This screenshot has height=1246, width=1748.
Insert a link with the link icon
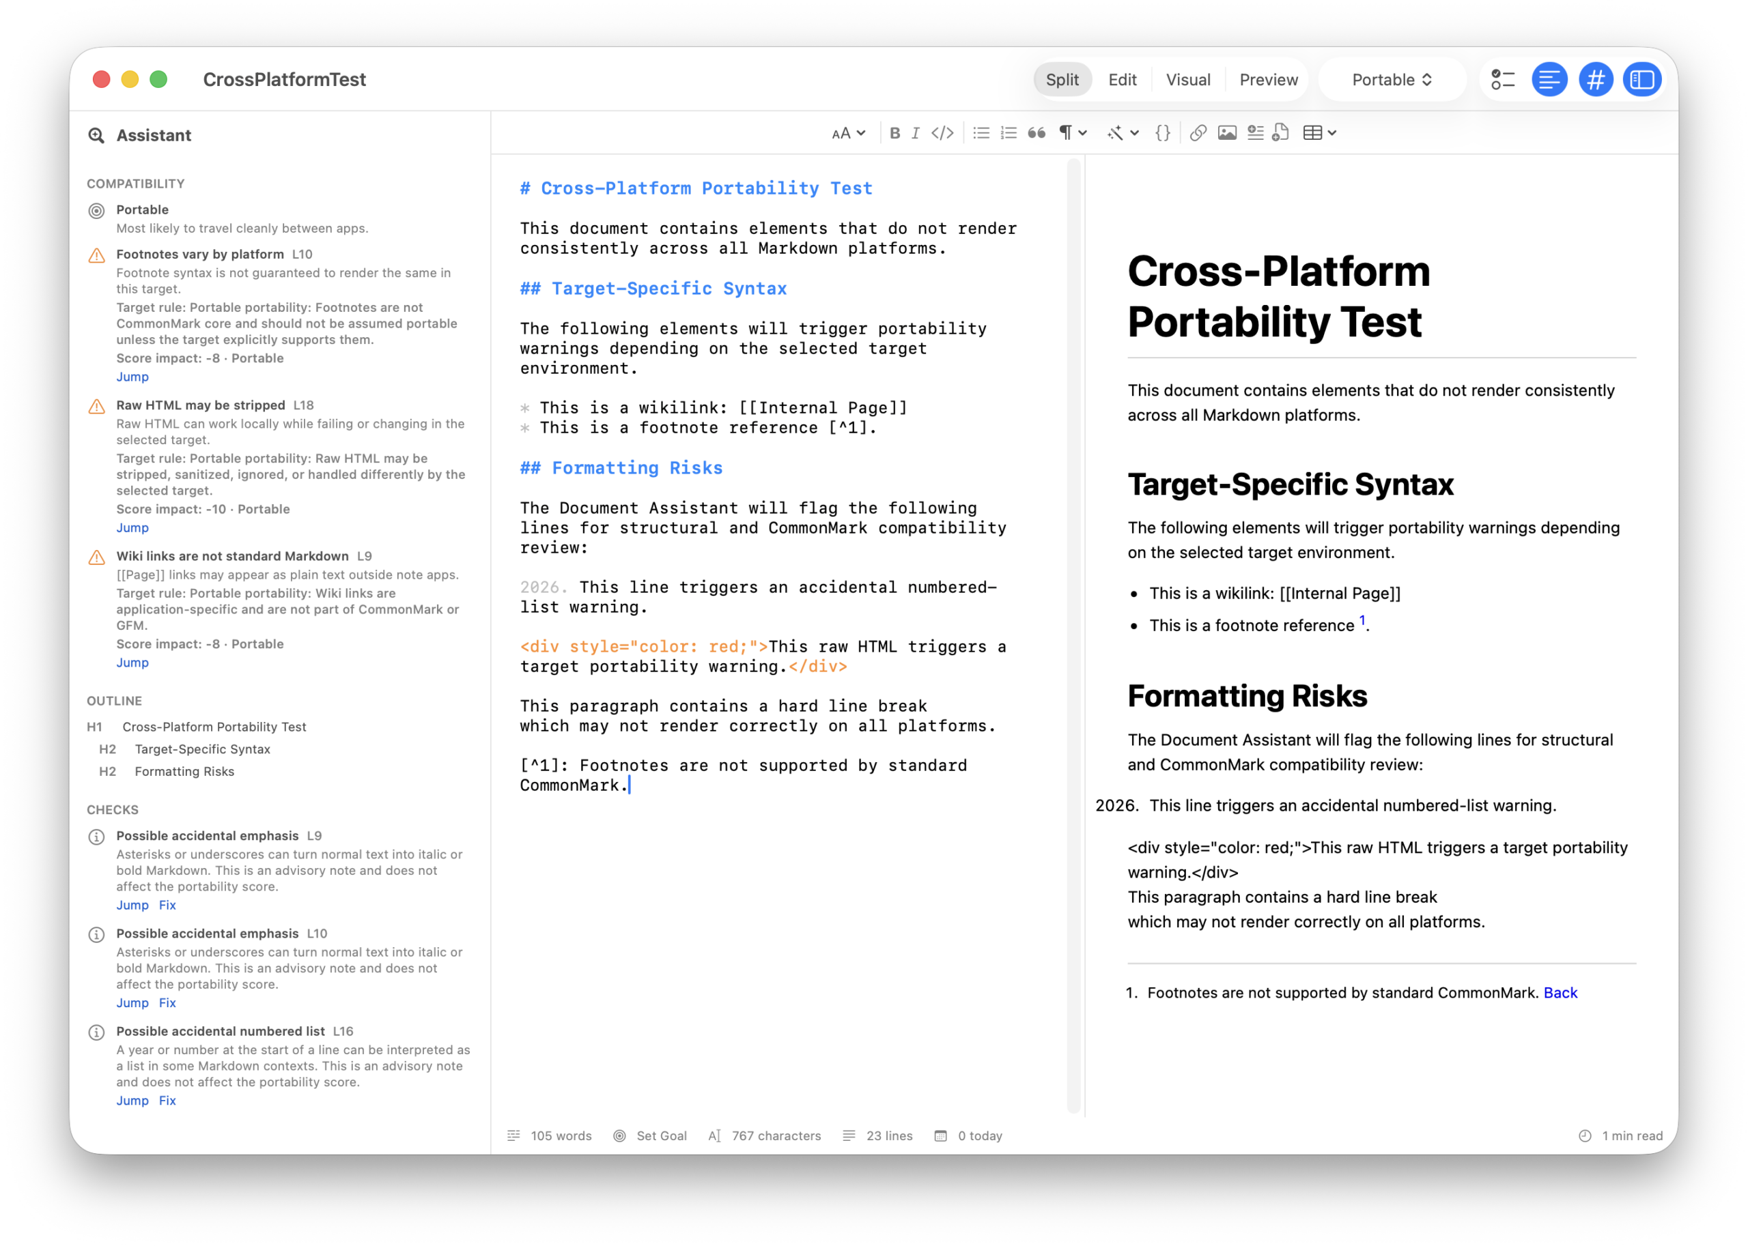click(1198, 133)
